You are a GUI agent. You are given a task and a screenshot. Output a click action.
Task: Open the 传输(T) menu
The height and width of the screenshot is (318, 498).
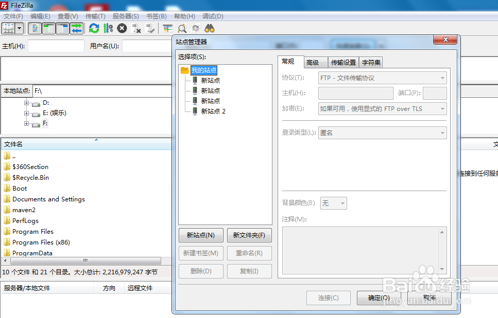95,16
